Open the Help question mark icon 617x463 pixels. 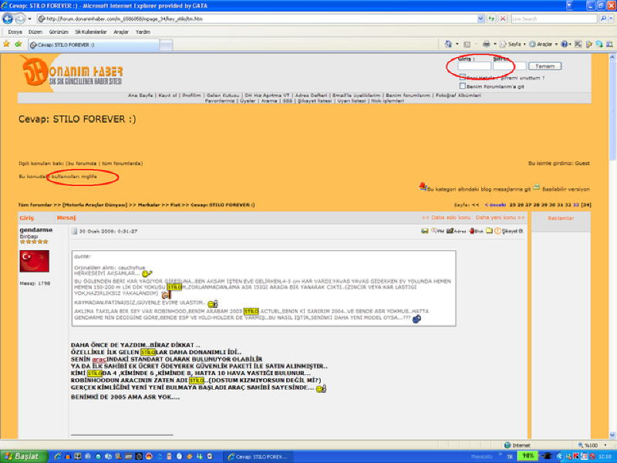tap(564, 44)
